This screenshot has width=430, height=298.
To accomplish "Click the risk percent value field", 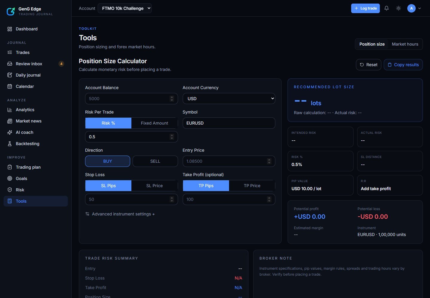I will click(131, 137).
